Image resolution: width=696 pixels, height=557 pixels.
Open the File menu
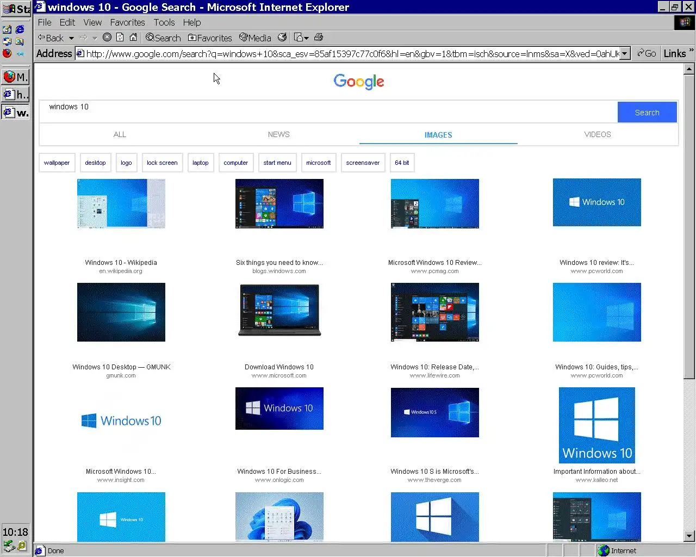point(45,22)
